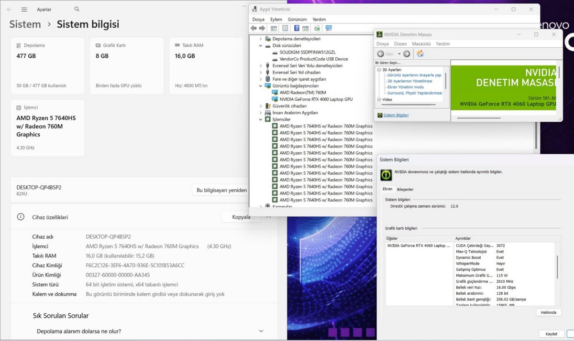Expand the 'Depolama alanım dolarsa ne olur?' question

coord(261,331)
